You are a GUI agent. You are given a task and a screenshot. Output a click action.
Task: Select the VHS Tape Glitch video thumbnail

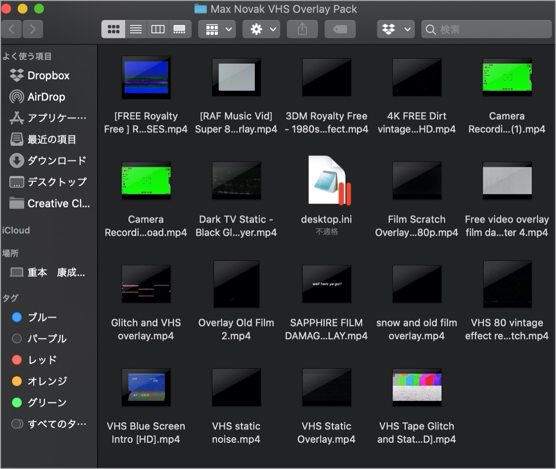pyautogui.click(x=417, y=387)
